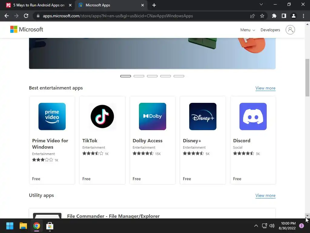View more best entertainment apps
Viewport: 310px width, 233px height.
point(265,88)
